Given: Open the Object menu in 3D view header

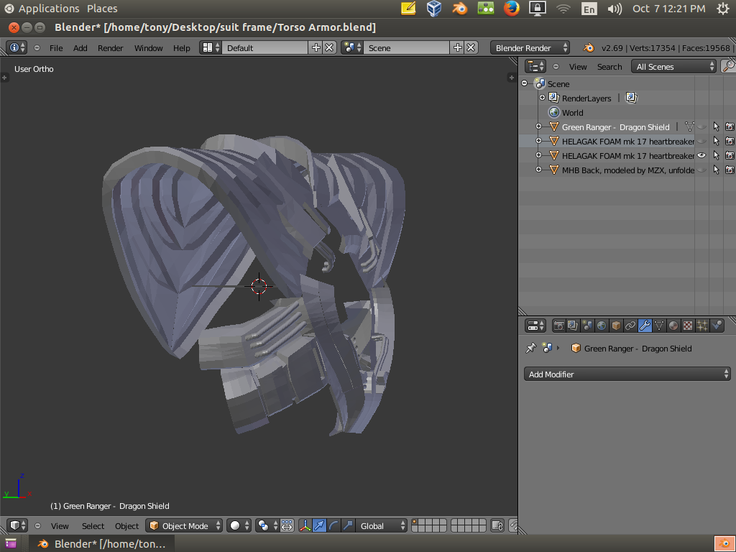Looking at the screenshot, I should coord(126,525).
